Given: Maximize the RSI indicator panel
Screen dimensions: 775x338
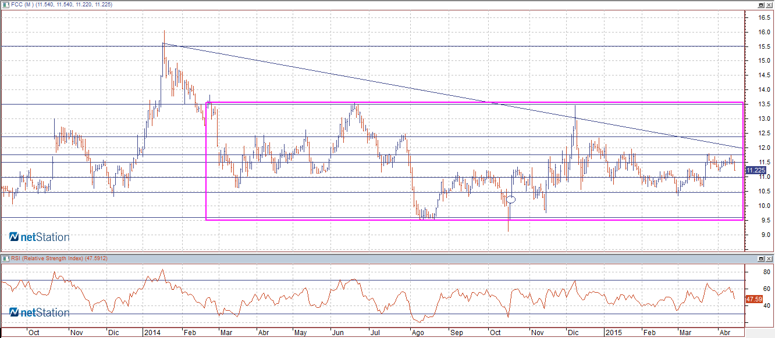Looking at the screenshot, I should (x=760, y=258).
